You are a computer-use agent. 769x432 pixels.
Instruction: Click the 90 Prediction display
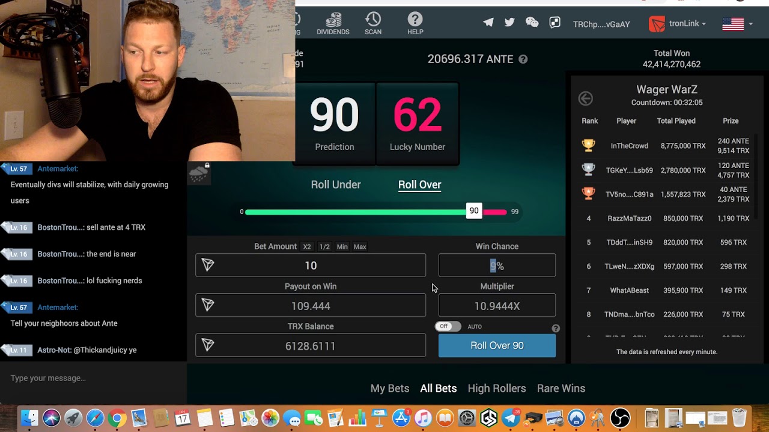coord(335,124)
